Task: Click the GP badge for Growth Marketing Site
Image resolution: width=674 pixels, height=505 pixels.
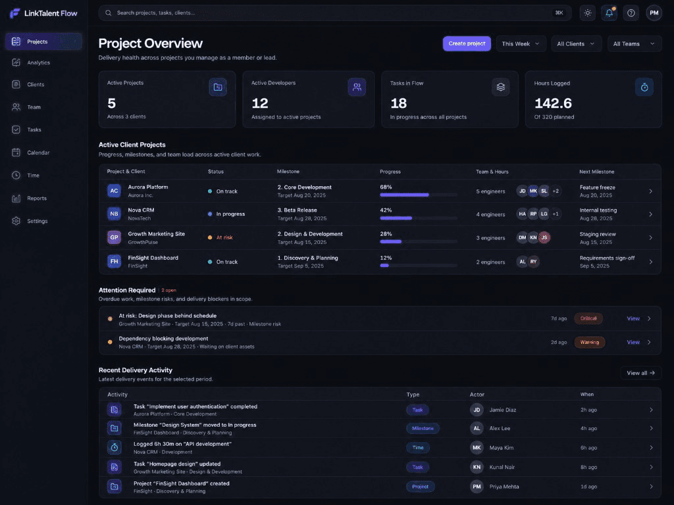Action: pyautogui.click(x=114, y=237)
